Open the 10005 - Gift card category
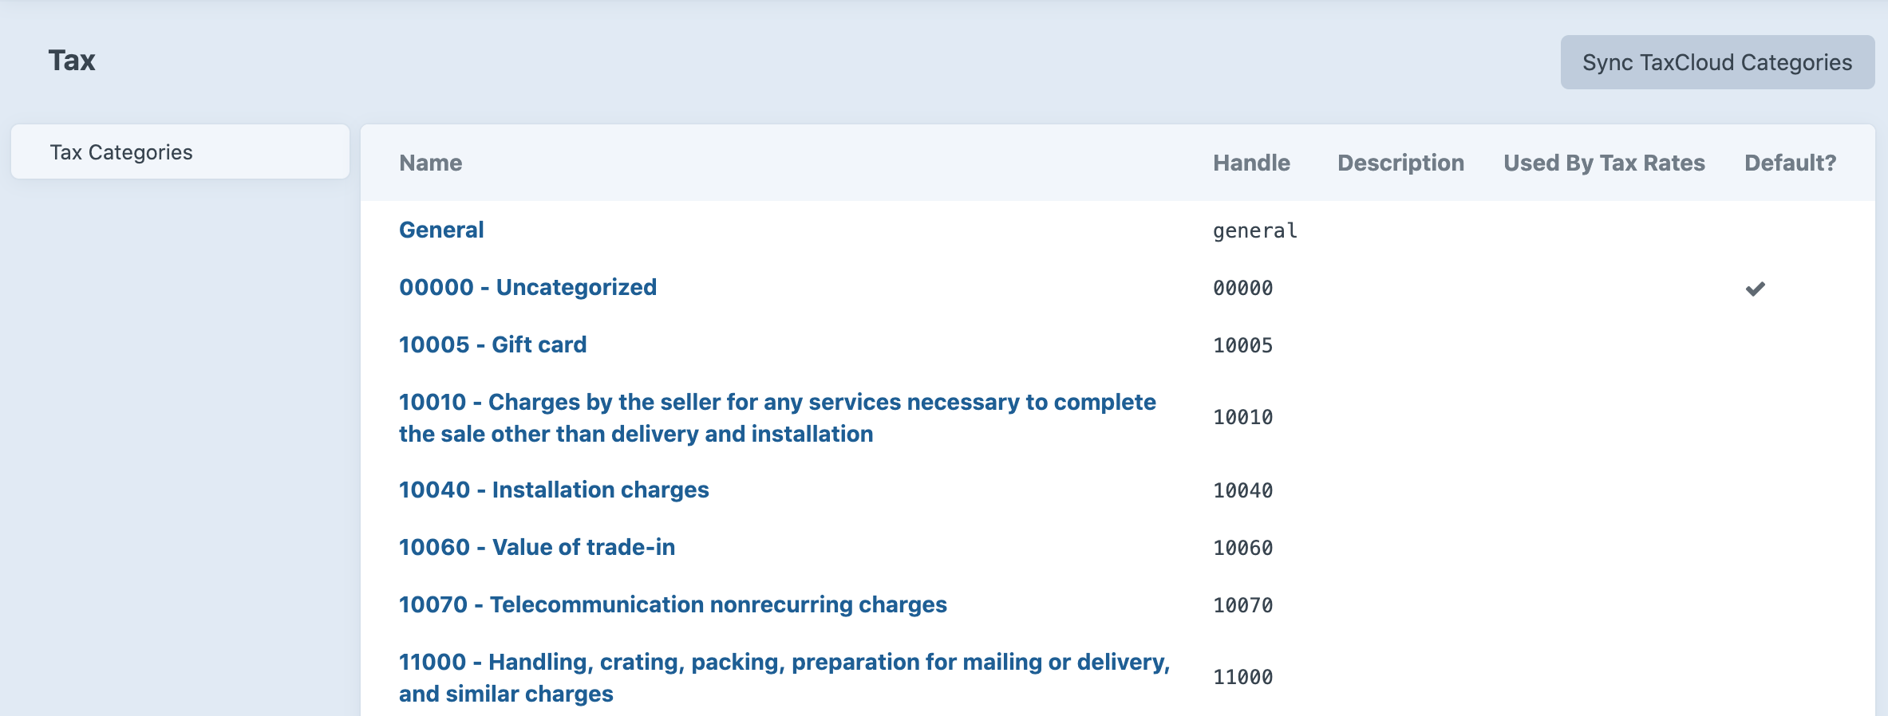Image resolution: width=1888 pixels, height=716 pixels. tap(492, 344)
